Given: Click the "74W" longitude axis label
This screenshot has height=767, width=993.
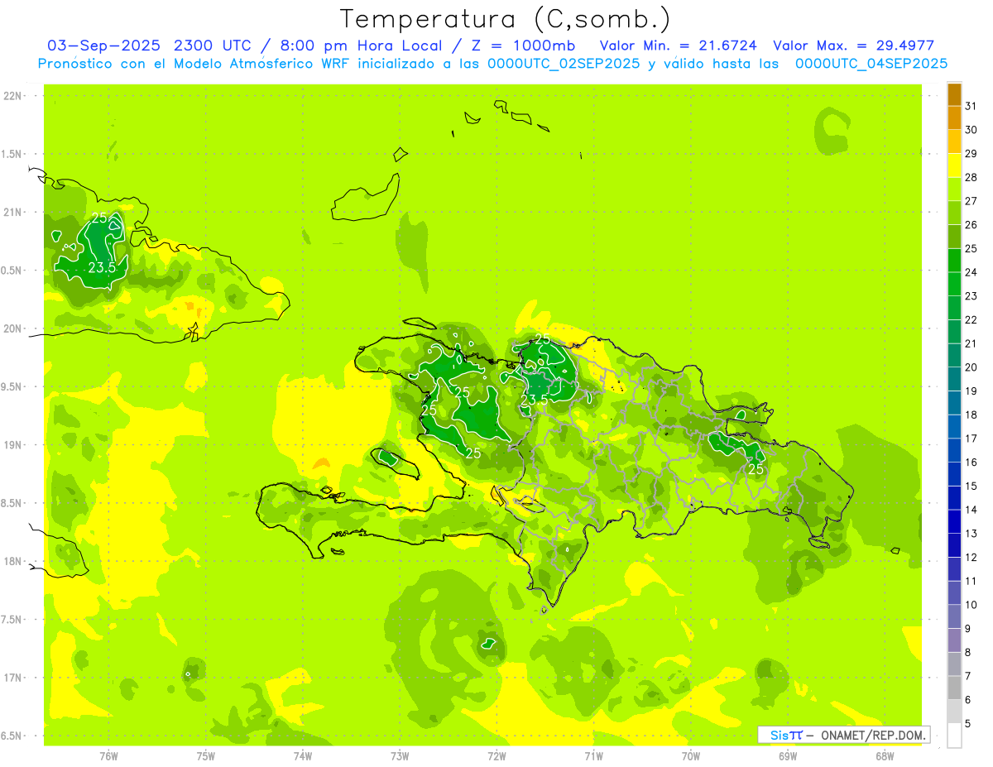Looking at the screenshot, I should pyautogui.click(x=303, y=756).
